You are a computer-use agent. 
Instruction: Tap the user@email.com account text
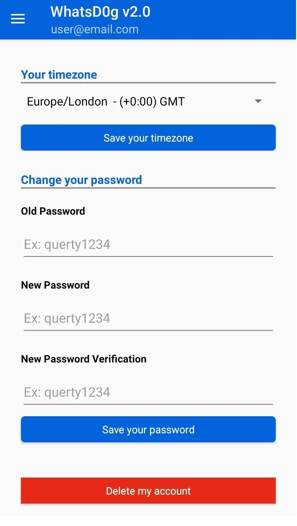click(95, 29)
